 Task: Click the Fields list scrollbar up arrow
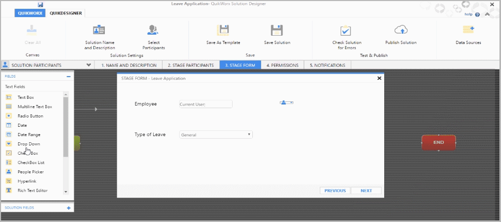coord(65,94)
